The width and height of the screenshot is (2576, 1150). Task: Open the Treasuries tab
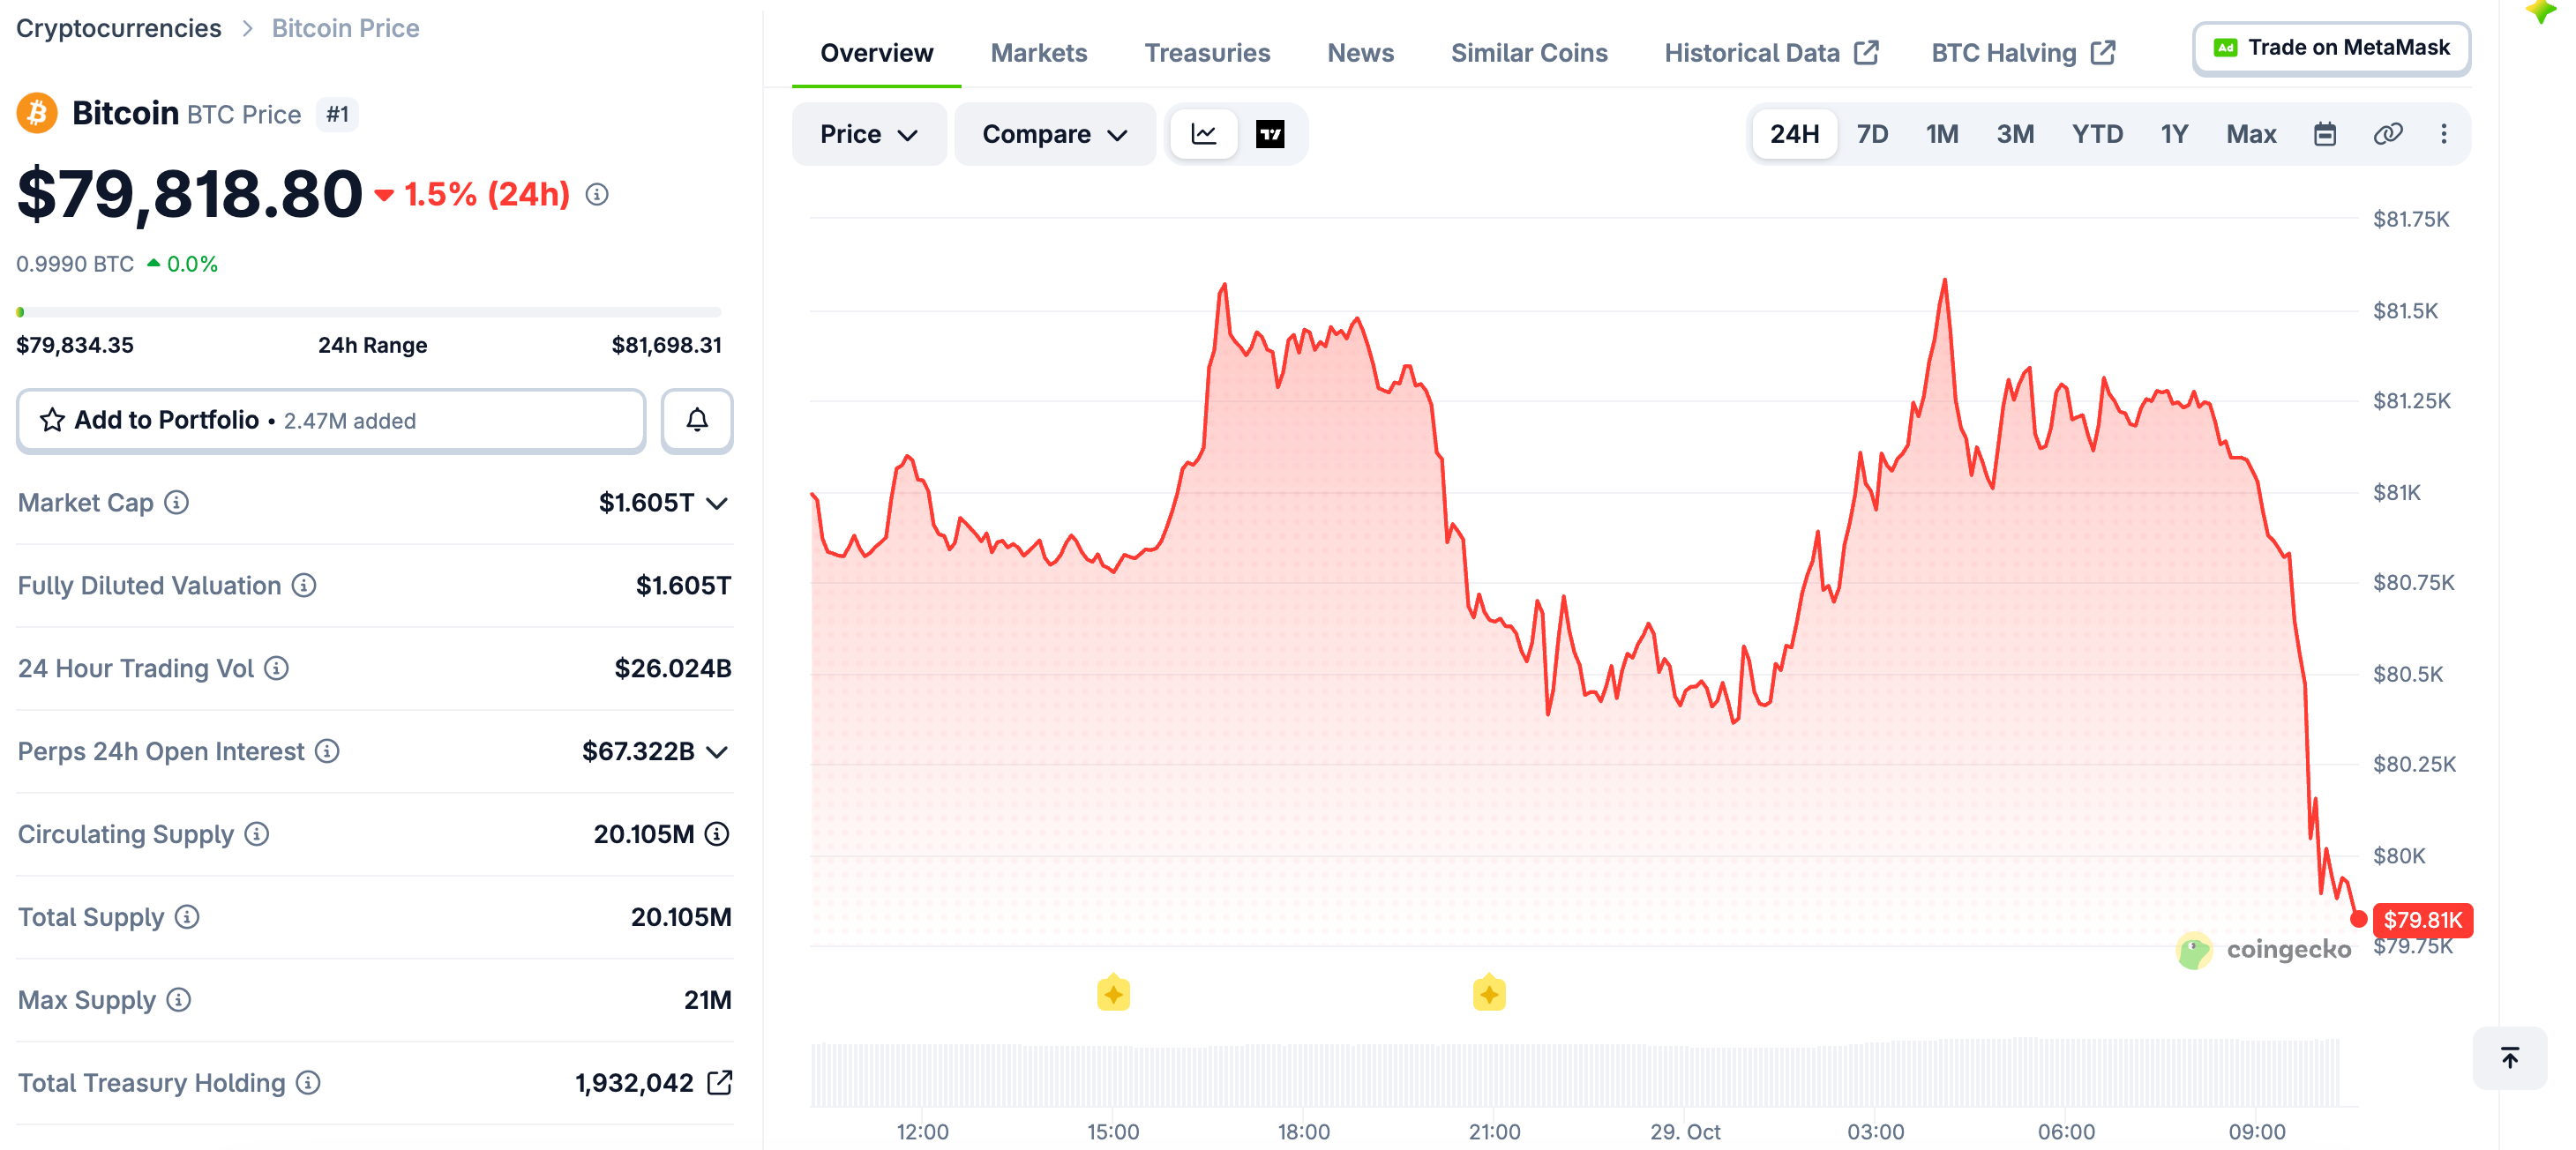1207,53
